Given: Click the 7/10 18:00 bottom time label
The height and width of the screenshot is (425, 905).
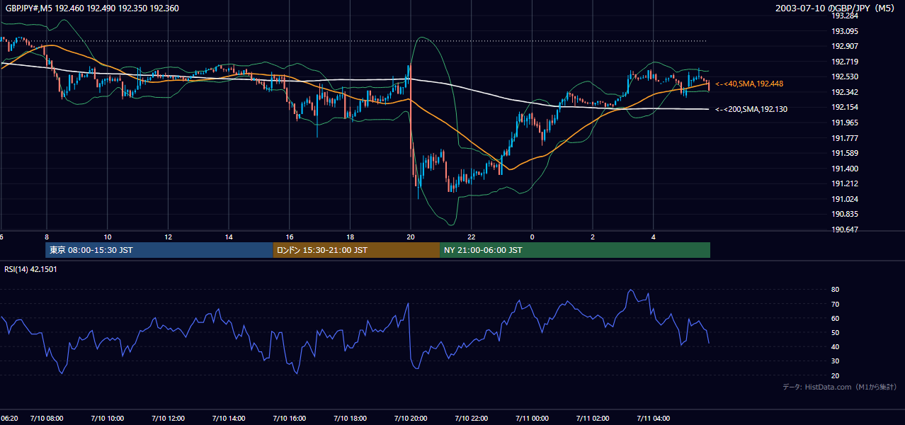Looking at the screenshot, I should pyautogui.click(x=350, y=419).
